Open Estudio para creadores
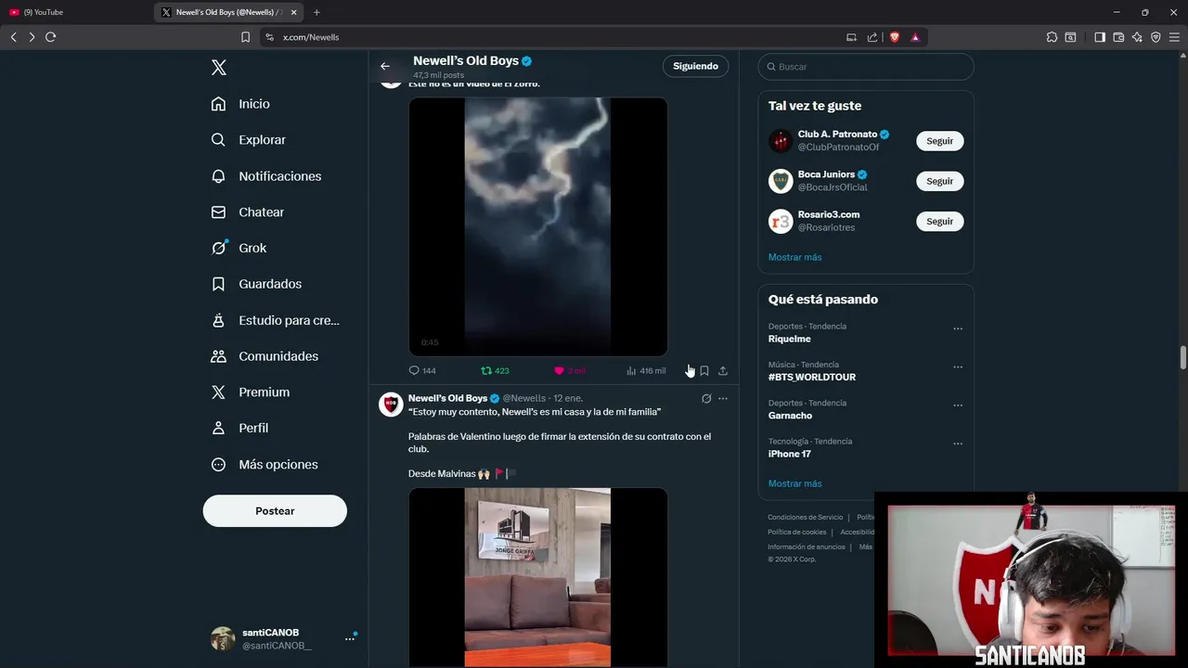This screenshot has width=1188, height=668. (x=275, y=320)
